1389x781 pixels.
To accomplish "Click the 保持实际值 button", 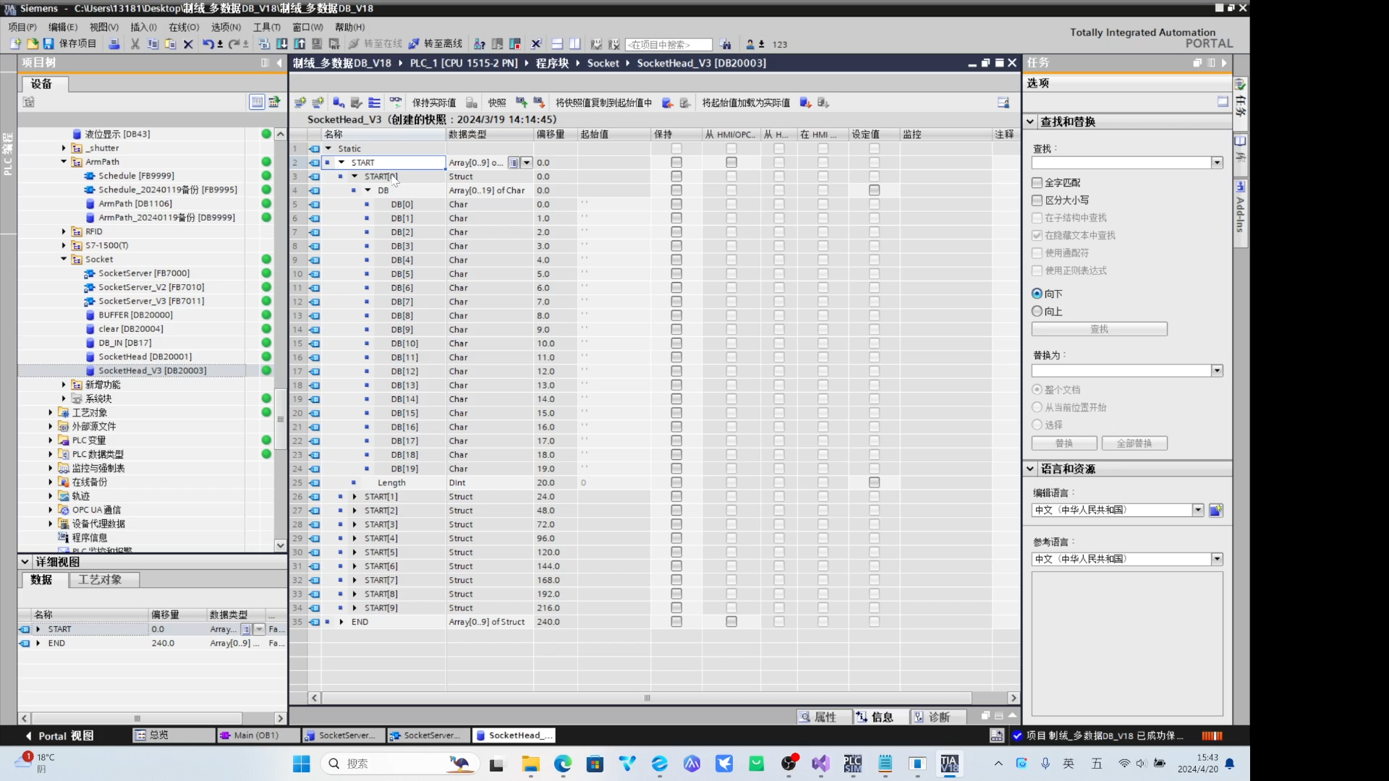I will 434,103.
